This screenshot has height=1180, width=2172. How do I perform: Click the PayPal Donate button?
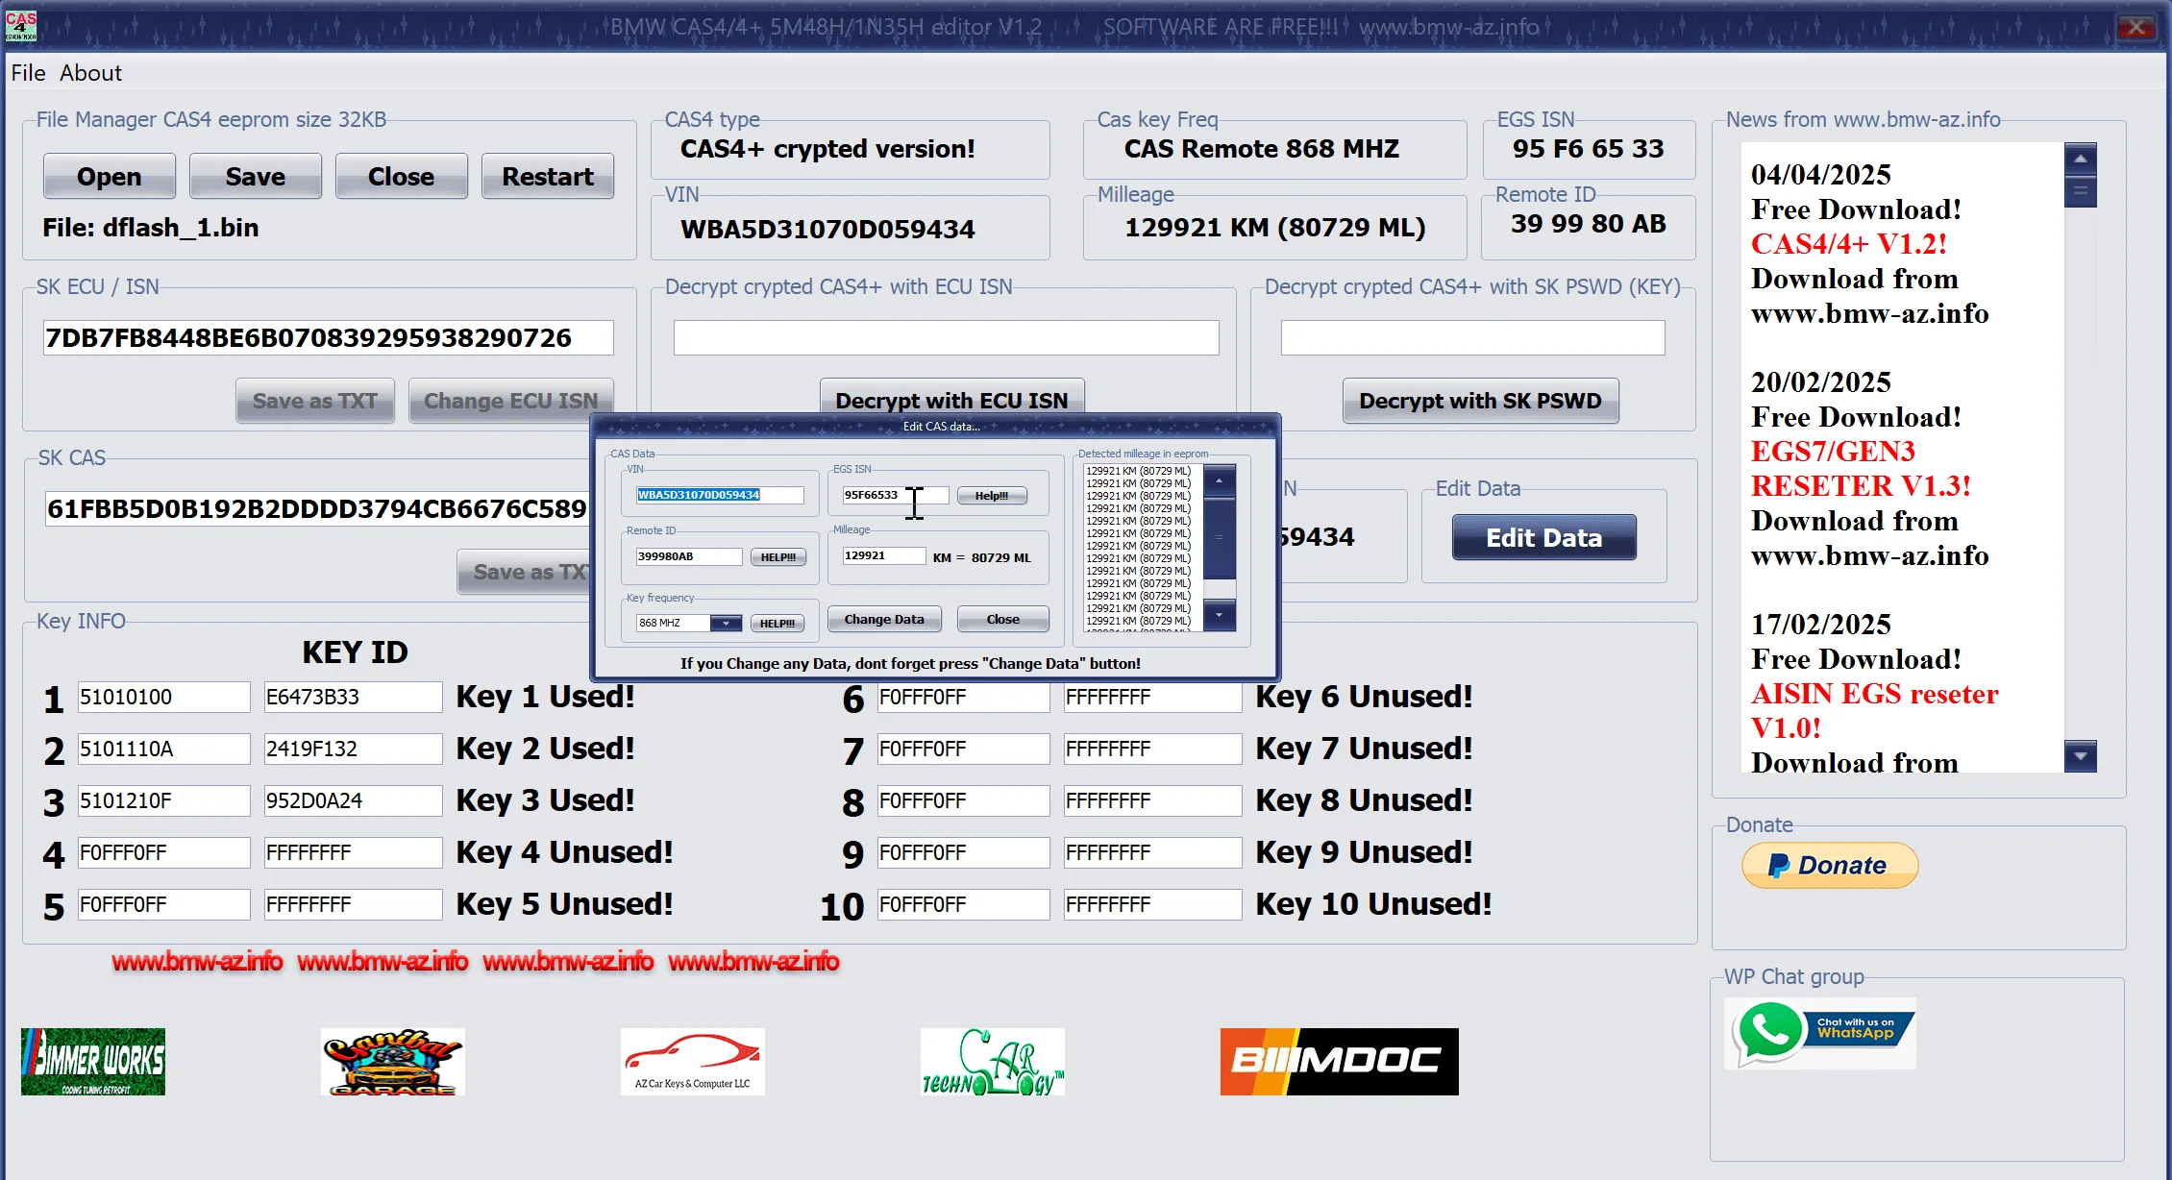(x=1830, y=866)
